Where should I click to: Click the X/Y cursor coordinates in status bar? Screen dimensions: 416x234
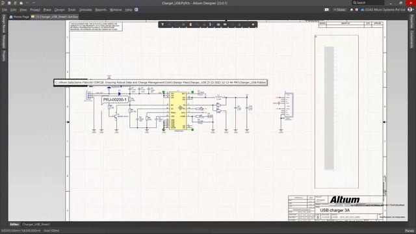pyautogui.click(x=21, y=231)
